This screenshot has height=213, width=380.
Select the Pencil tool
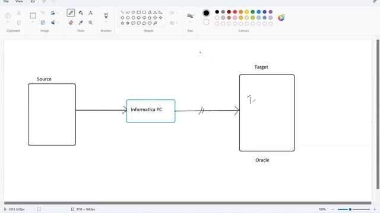tap(71, 13)
